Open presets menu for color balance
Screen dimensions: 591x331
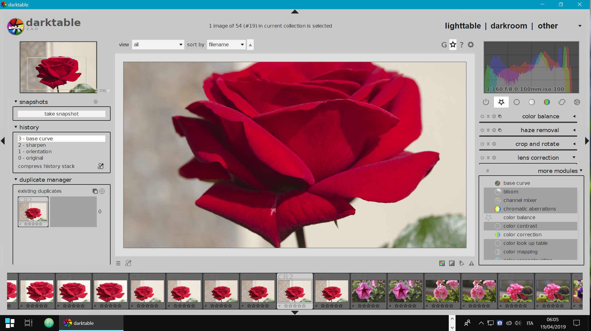(488, 116)
